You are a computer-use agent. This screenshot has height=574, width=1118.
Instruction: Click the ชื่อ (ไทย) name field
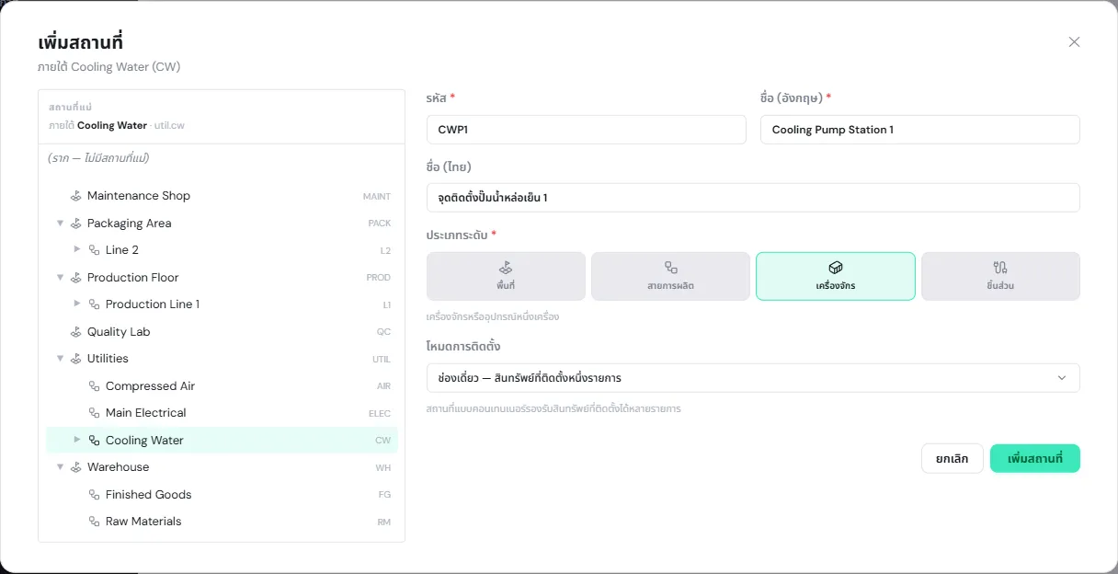point(753,198)
